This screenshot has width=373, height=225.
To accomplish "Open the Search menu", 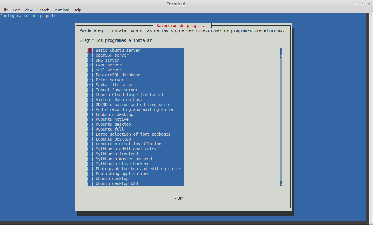I will pyautogui.click(x=43, y=10).
